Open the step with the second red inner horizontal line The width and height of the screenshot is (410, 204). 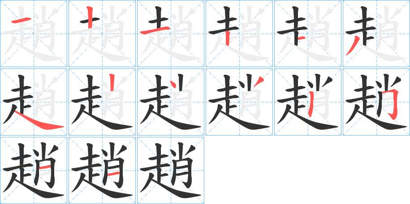pyautogui.click(x=102, y=170)
